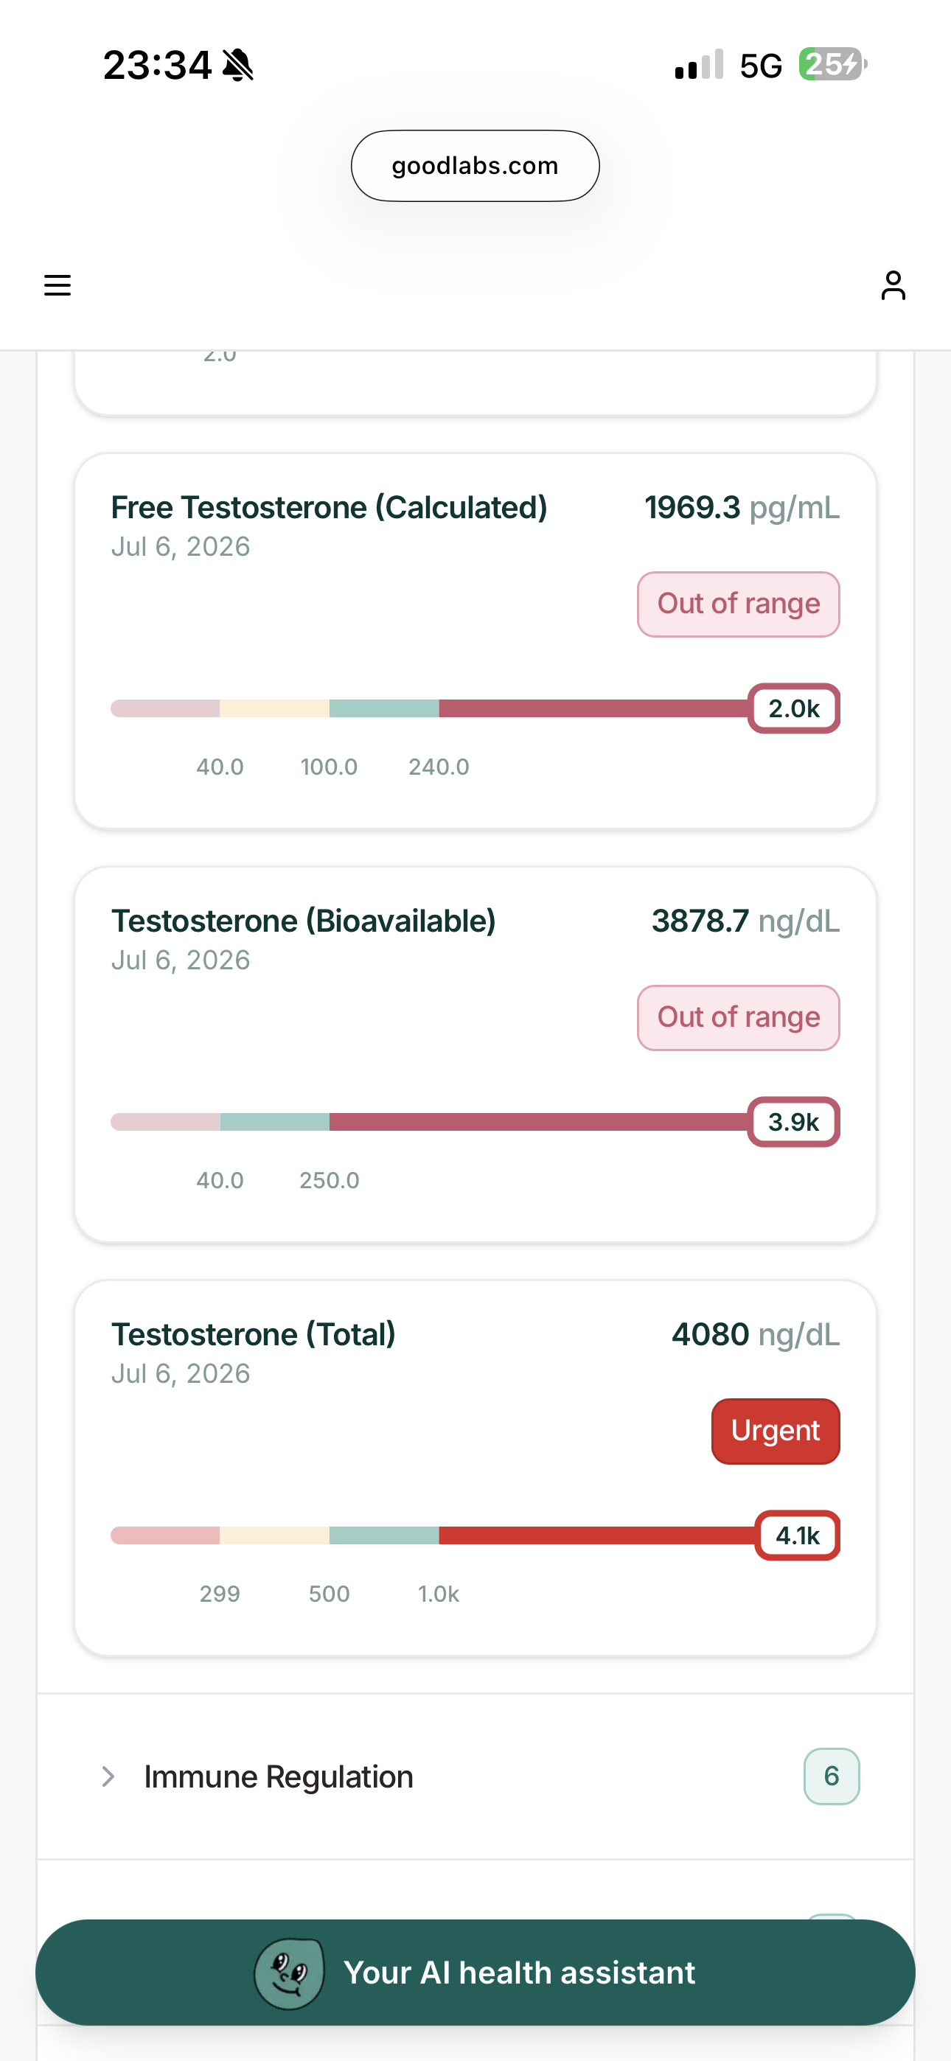Tap the cellular signal bars icon
The width and height of the screenshot is (951, 2061).
click(699, 65)
